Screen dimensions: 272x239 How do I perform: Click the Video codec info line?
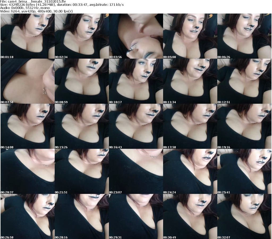36,11
